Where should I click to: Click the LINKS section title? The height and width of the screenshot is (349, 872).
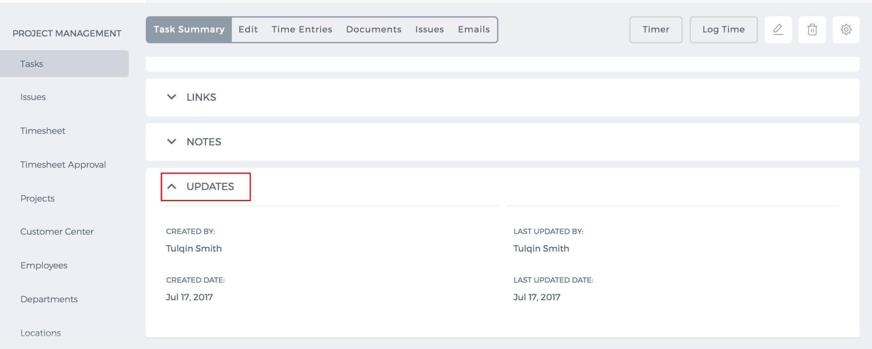coord(201,97)
